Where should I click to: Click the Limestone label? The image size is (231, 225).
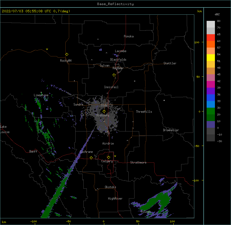[x=41, y=95]
